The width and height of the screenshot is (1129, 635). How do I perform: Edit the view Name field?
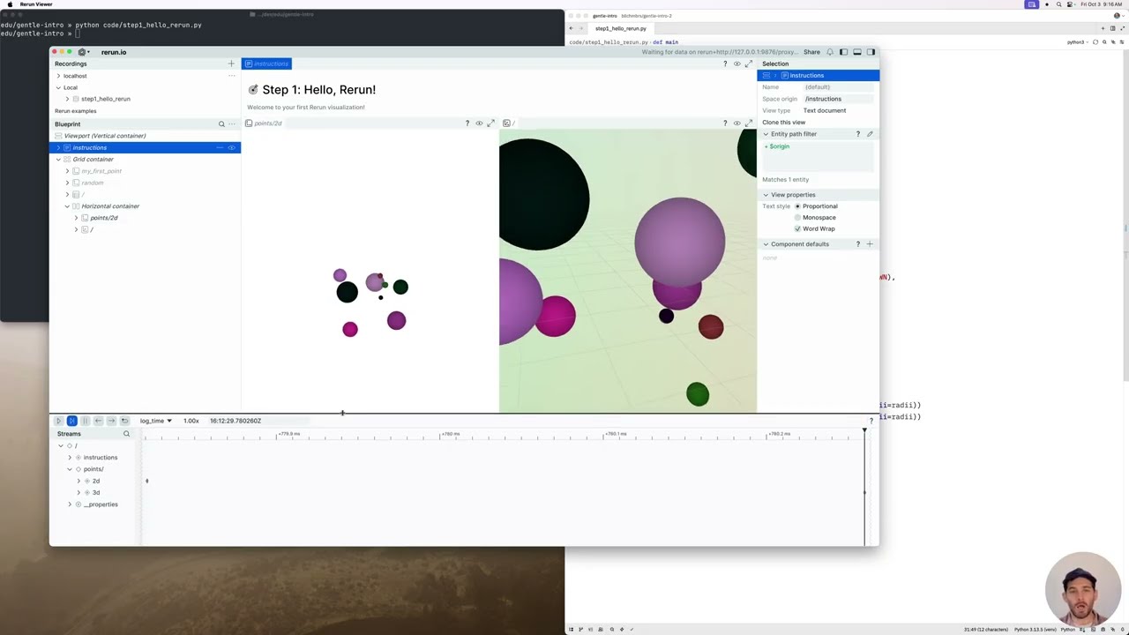click(x=837, y=87)
